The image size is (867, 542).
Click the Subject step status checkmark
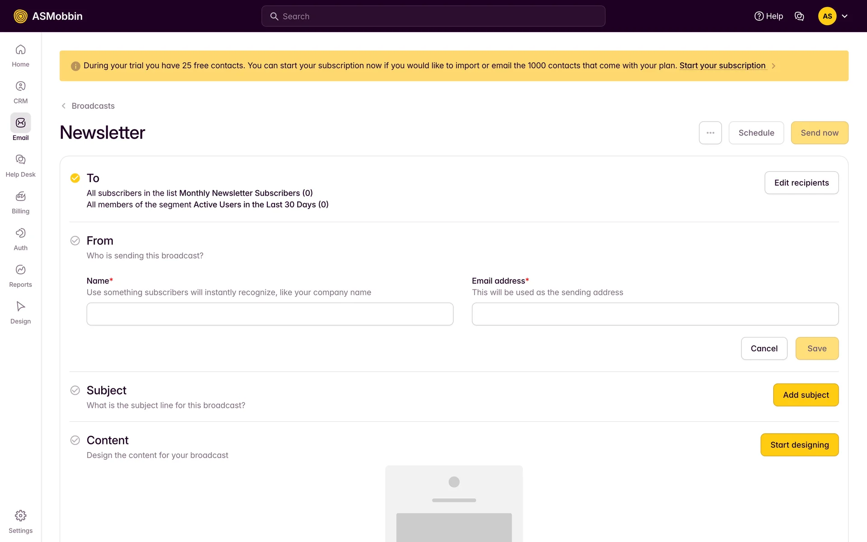click(x=75, y=390)
